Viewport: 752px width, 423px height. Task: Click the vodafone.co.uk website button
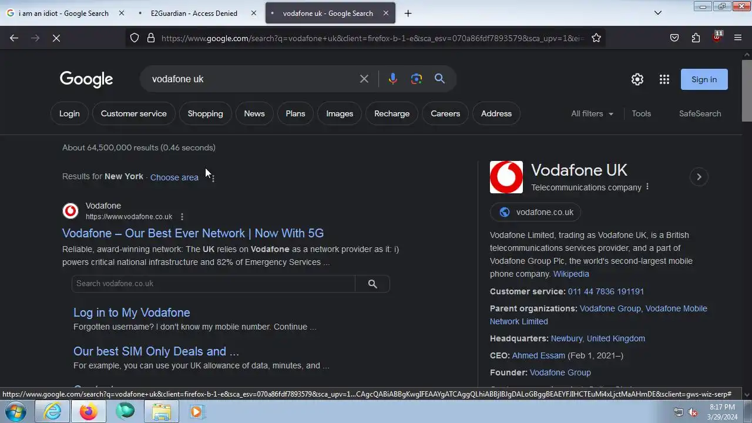point(535,212)
